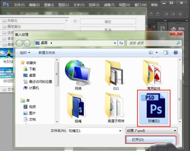This screenshot has width=190, height=151.
Task: Open 最近访问的位置 in the sidebar
Action: (x=38, y=82)
